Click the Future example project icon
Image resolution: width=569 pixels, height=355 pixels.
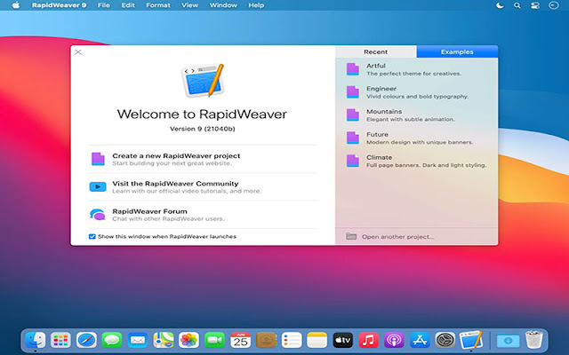click(353, 138)
